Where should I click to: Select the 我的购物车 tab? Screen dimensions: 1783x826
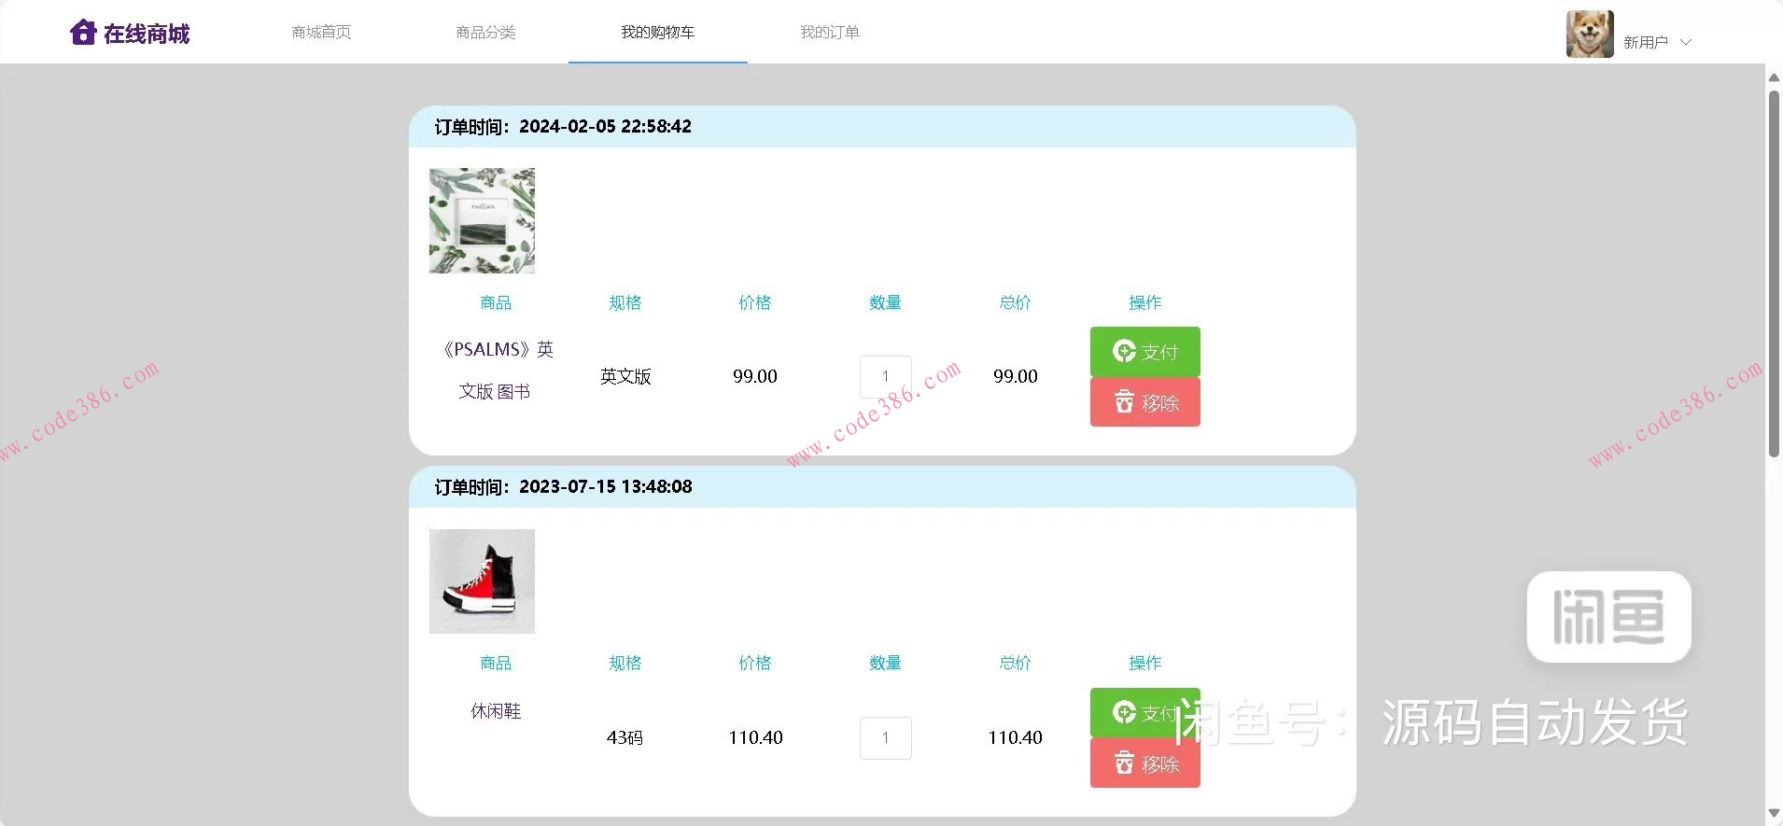(x=657, y=33)
